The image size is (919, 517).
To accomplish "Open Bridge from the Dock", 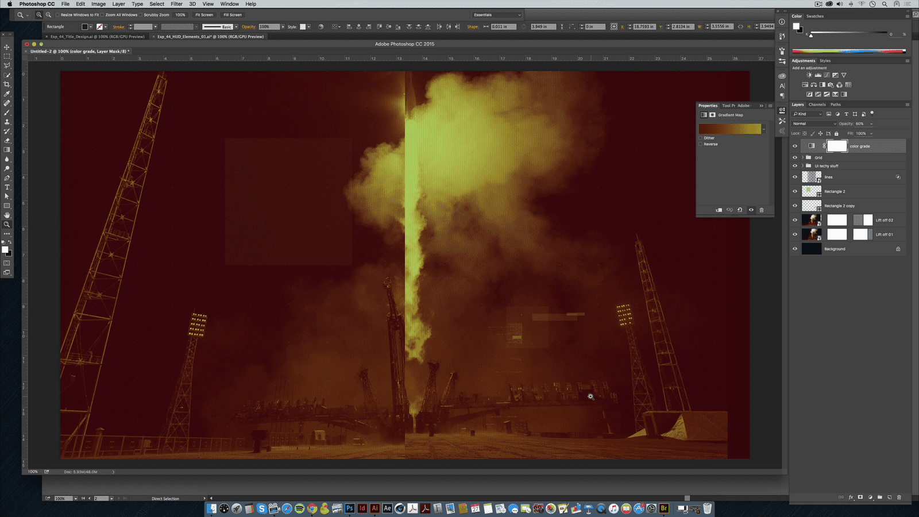I will pyautogui.click(x=664, y=508).
